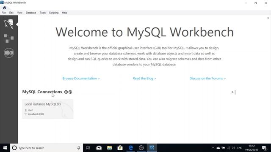271x152 pixels.
Task: Open the Database menu
Action: 31,13
